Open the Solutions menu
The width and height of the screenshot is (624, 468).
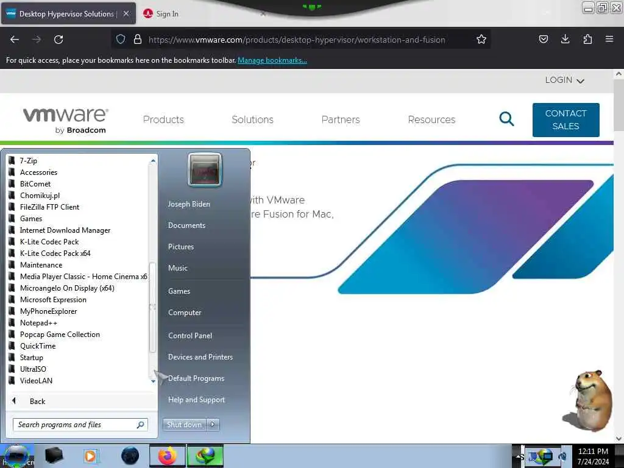[252, 119]
